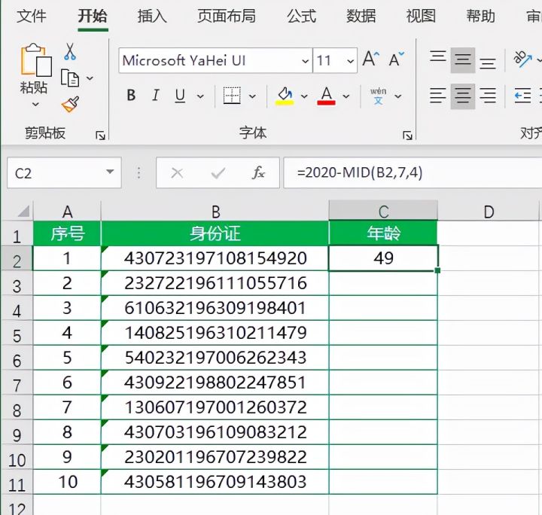The height and width of the screenshot is (515, 542).
Task: Select cell with 232722196111055716
Action: click(215, 283)
